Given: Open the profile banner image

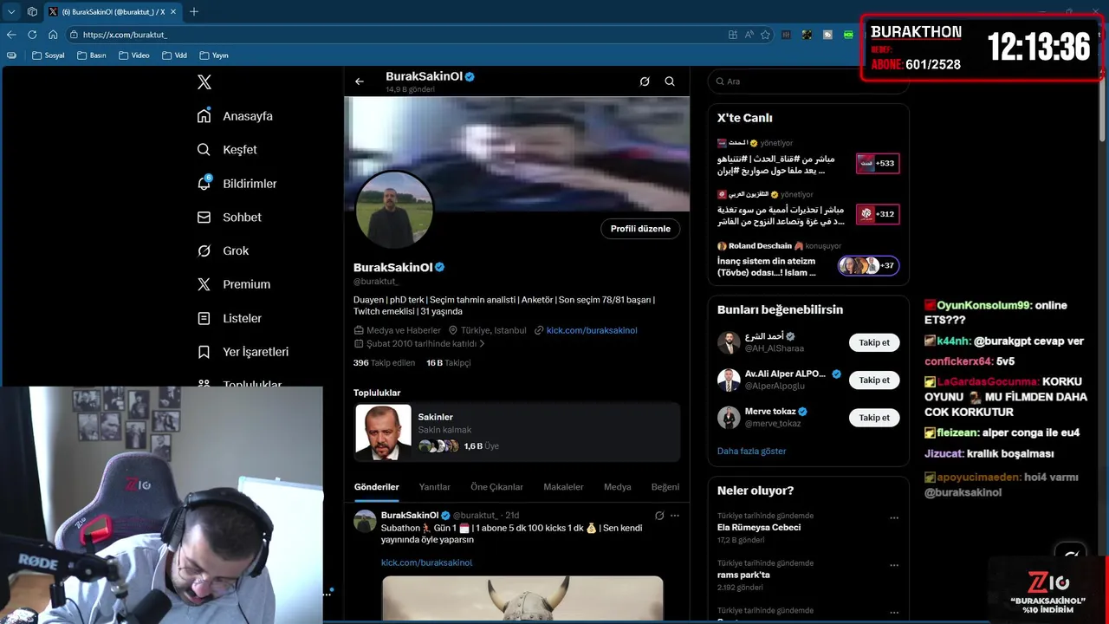Looking at the screenshot, I should click(517, 153).
